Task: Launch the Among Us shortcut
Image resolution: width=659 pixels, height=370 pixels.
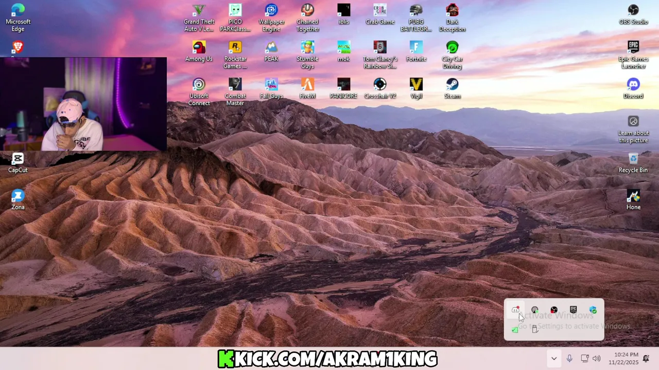Action: click(x=199, y=51)
